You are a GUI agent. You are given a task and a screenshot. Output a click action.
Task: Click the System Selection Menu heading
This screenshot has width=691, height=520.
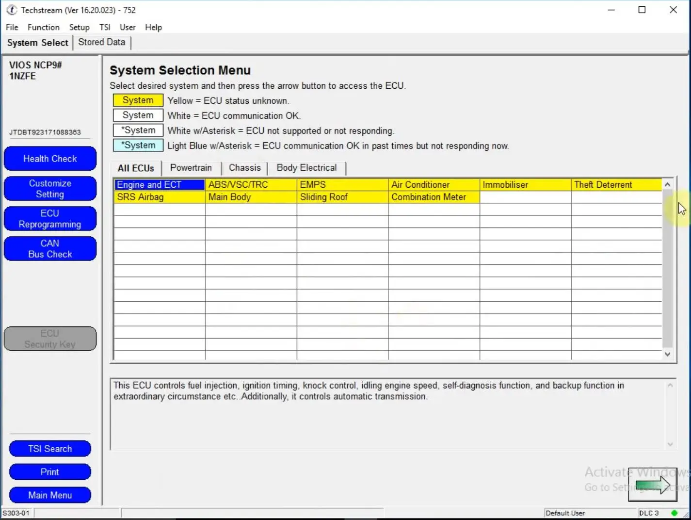pyautogui.click(x=180, y=70)
